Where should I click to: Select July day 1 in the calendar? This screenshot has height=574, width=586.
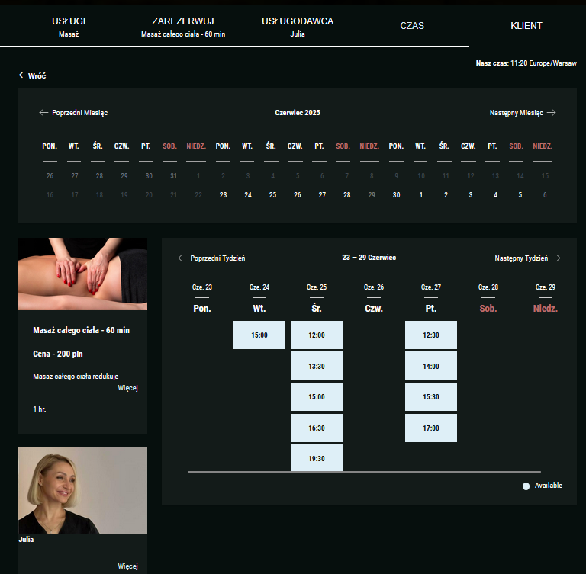[421, 195]
